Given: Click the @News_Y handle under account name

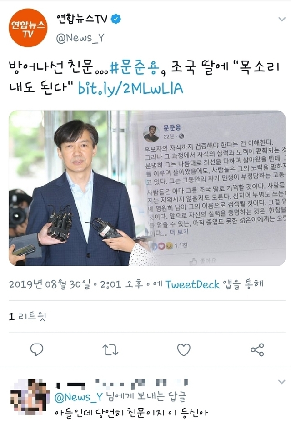Looking at the screenshot, I should coord(80,38).
